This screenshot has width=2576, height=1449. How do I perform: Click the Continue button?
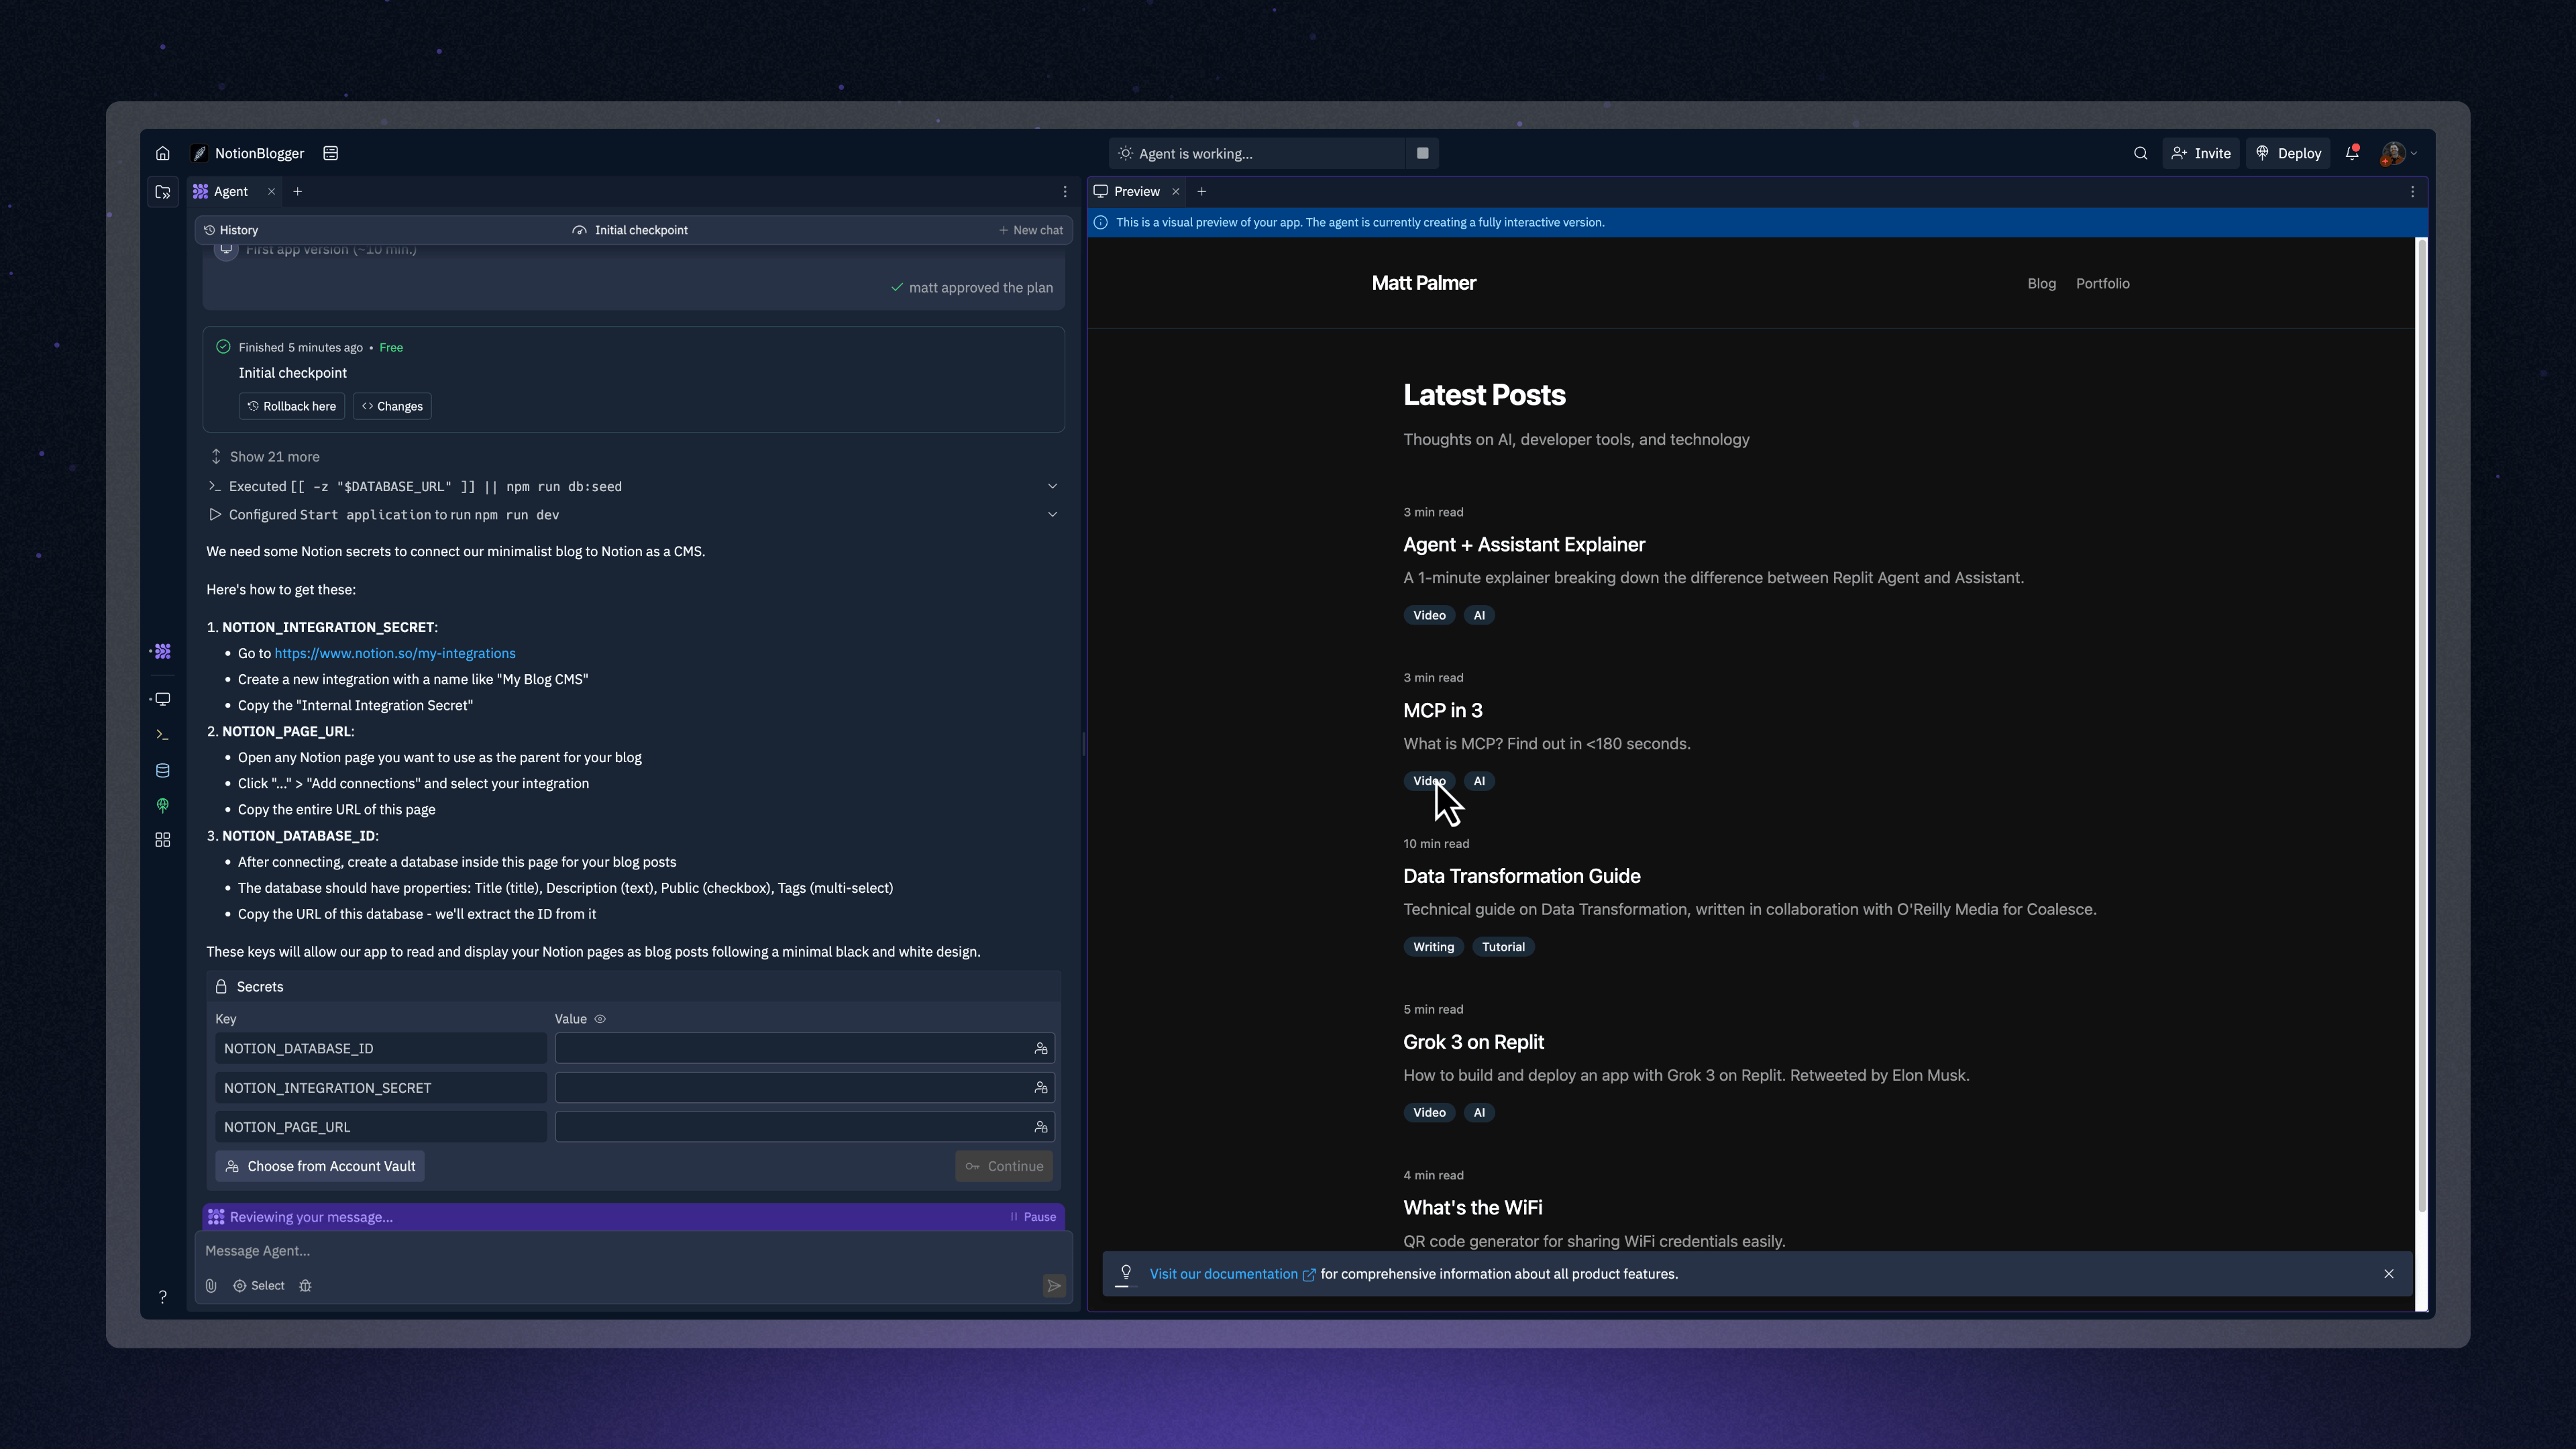point(1004,1166)
